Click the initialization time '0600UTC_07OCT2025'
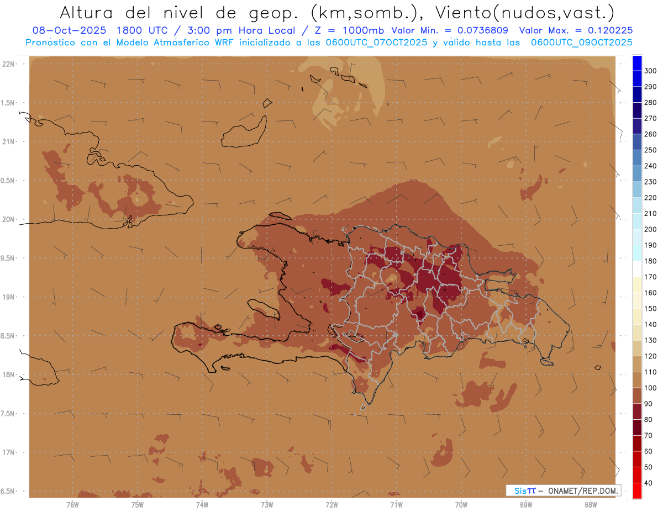 pyautogui.click(x=375, y=42)
